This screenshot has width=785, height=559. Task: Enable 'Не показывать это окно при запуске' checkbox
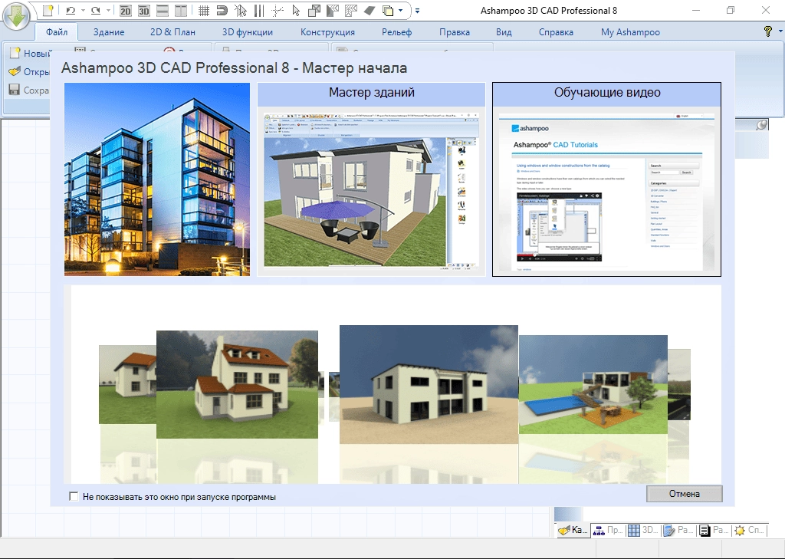(x=74, y=496)
